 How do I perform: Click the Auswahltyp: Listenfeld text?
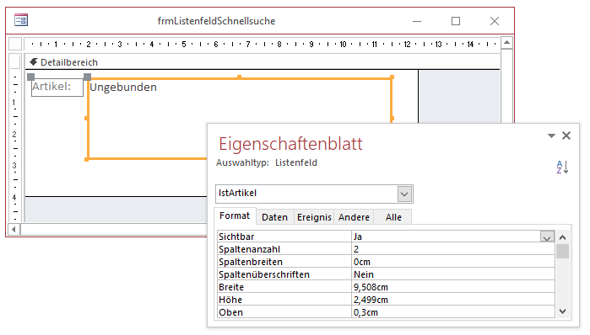click(x=267, y=162)
